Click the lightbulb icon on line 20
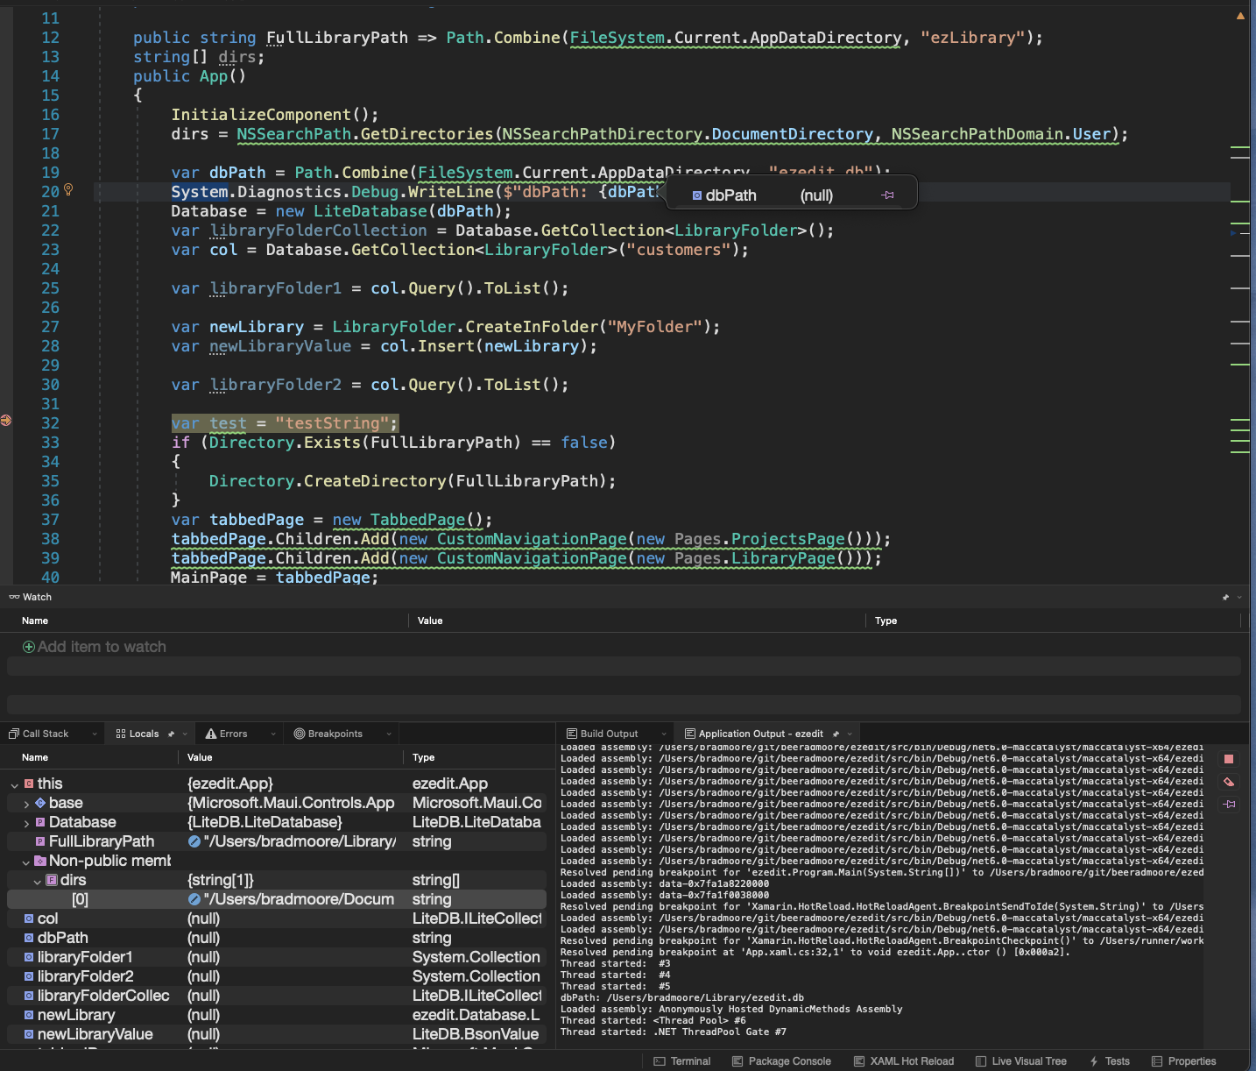The width and height of the screenshot is (1256, 1071). point(68,189)
